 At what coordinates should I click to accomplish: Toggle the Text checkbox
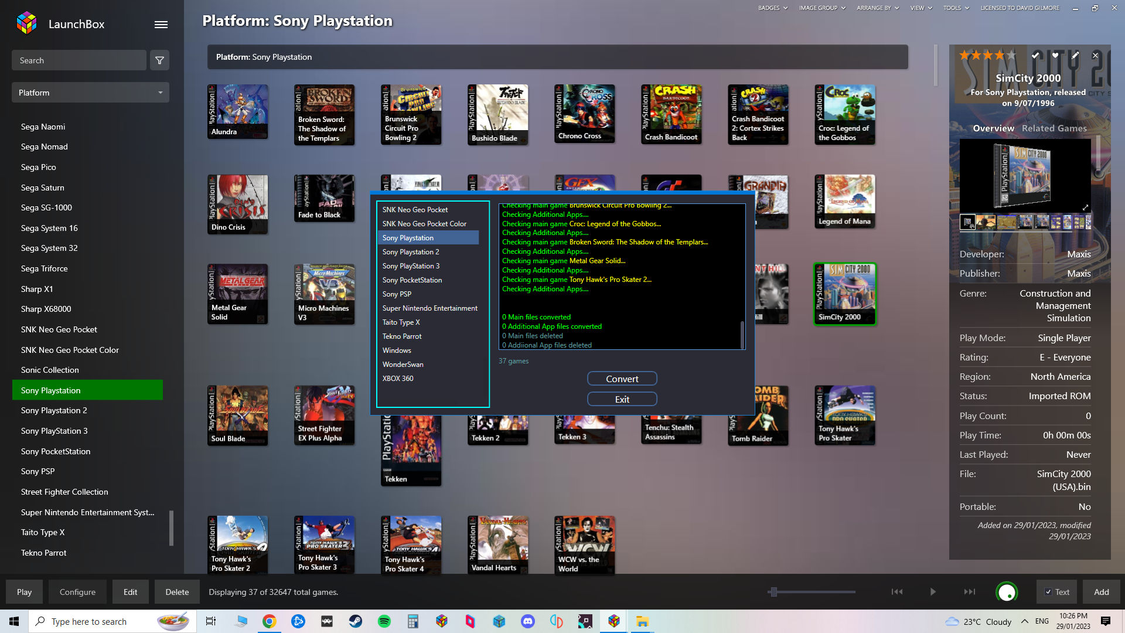click(x=1048, y=592)
